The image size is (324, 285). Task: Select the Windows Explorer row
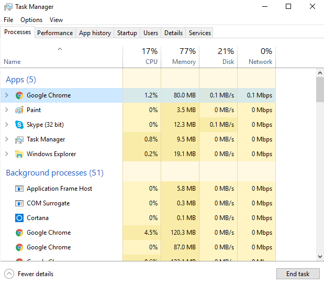pyautogui.click(x=138, y=154)
